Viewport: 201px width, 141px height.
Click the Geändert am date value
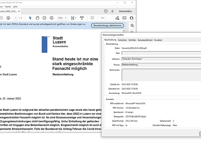(130, 89)
